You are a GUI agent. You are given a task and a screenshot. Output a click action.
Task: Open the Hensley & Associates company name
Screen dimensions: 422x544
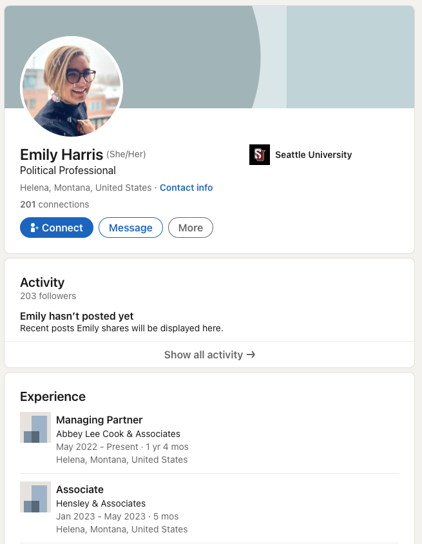(x=101, y=503)
